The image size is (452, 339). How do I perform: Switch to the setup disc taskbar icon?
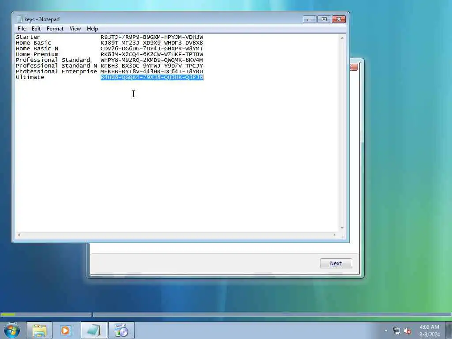tap(121, 330)
